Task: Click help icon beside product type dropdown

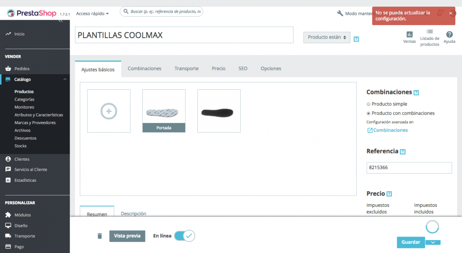Action: tap(356, 39)
